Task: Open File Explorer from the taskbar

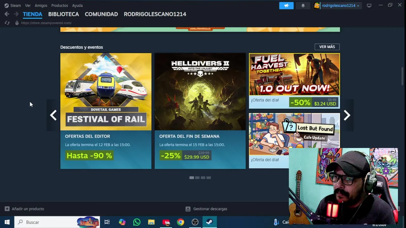Action: click(151, 222)
